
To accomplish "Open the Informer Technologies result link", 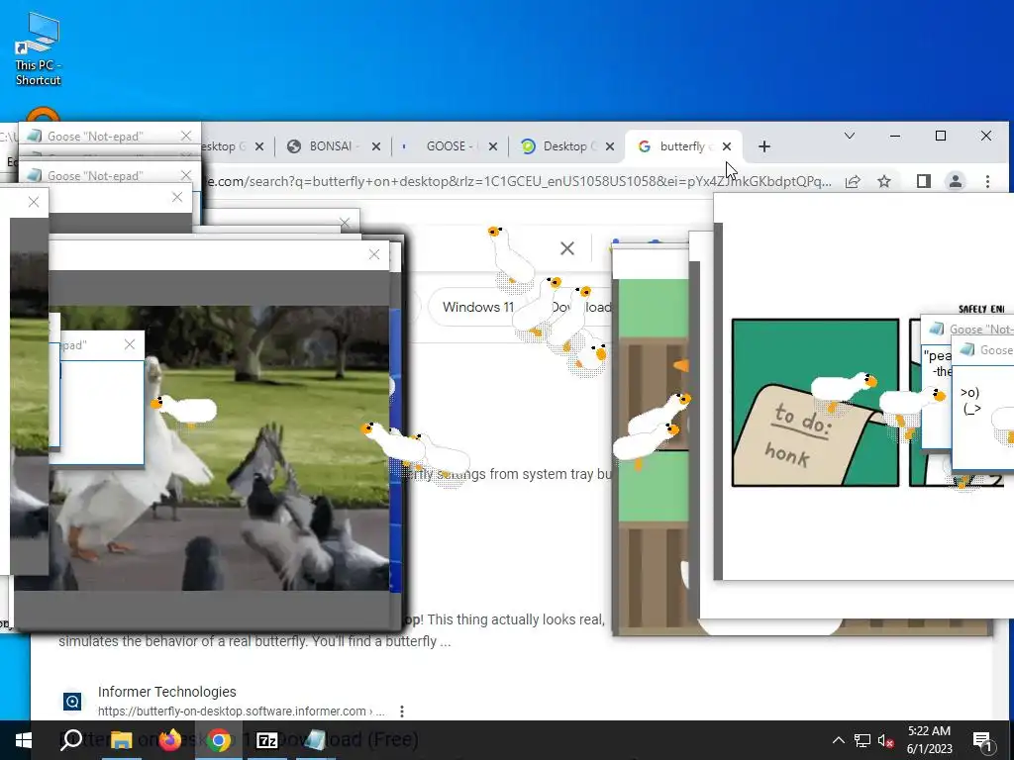I will pos(166,692).
